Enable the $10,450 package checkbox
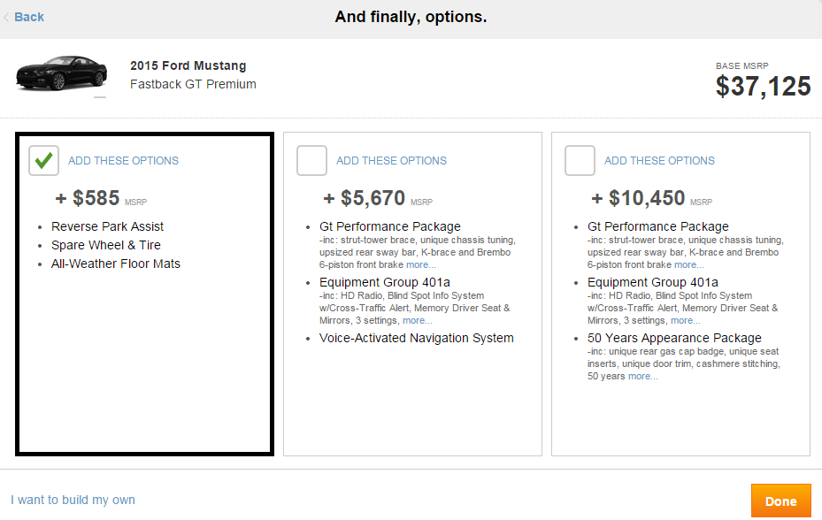 point(580,161)
